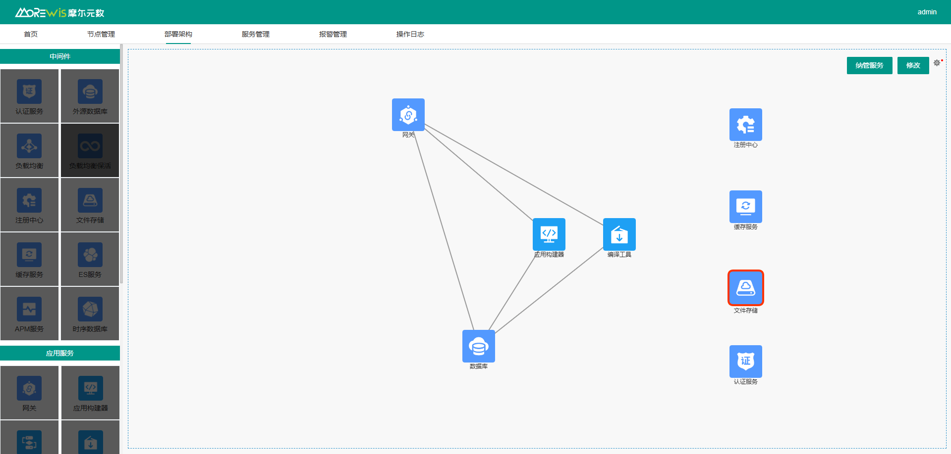Image resolution: width=951 pixels, height=454 pixels.
Task: Select ES服务 in the middleware panel
Action: (x=90, y=260)
